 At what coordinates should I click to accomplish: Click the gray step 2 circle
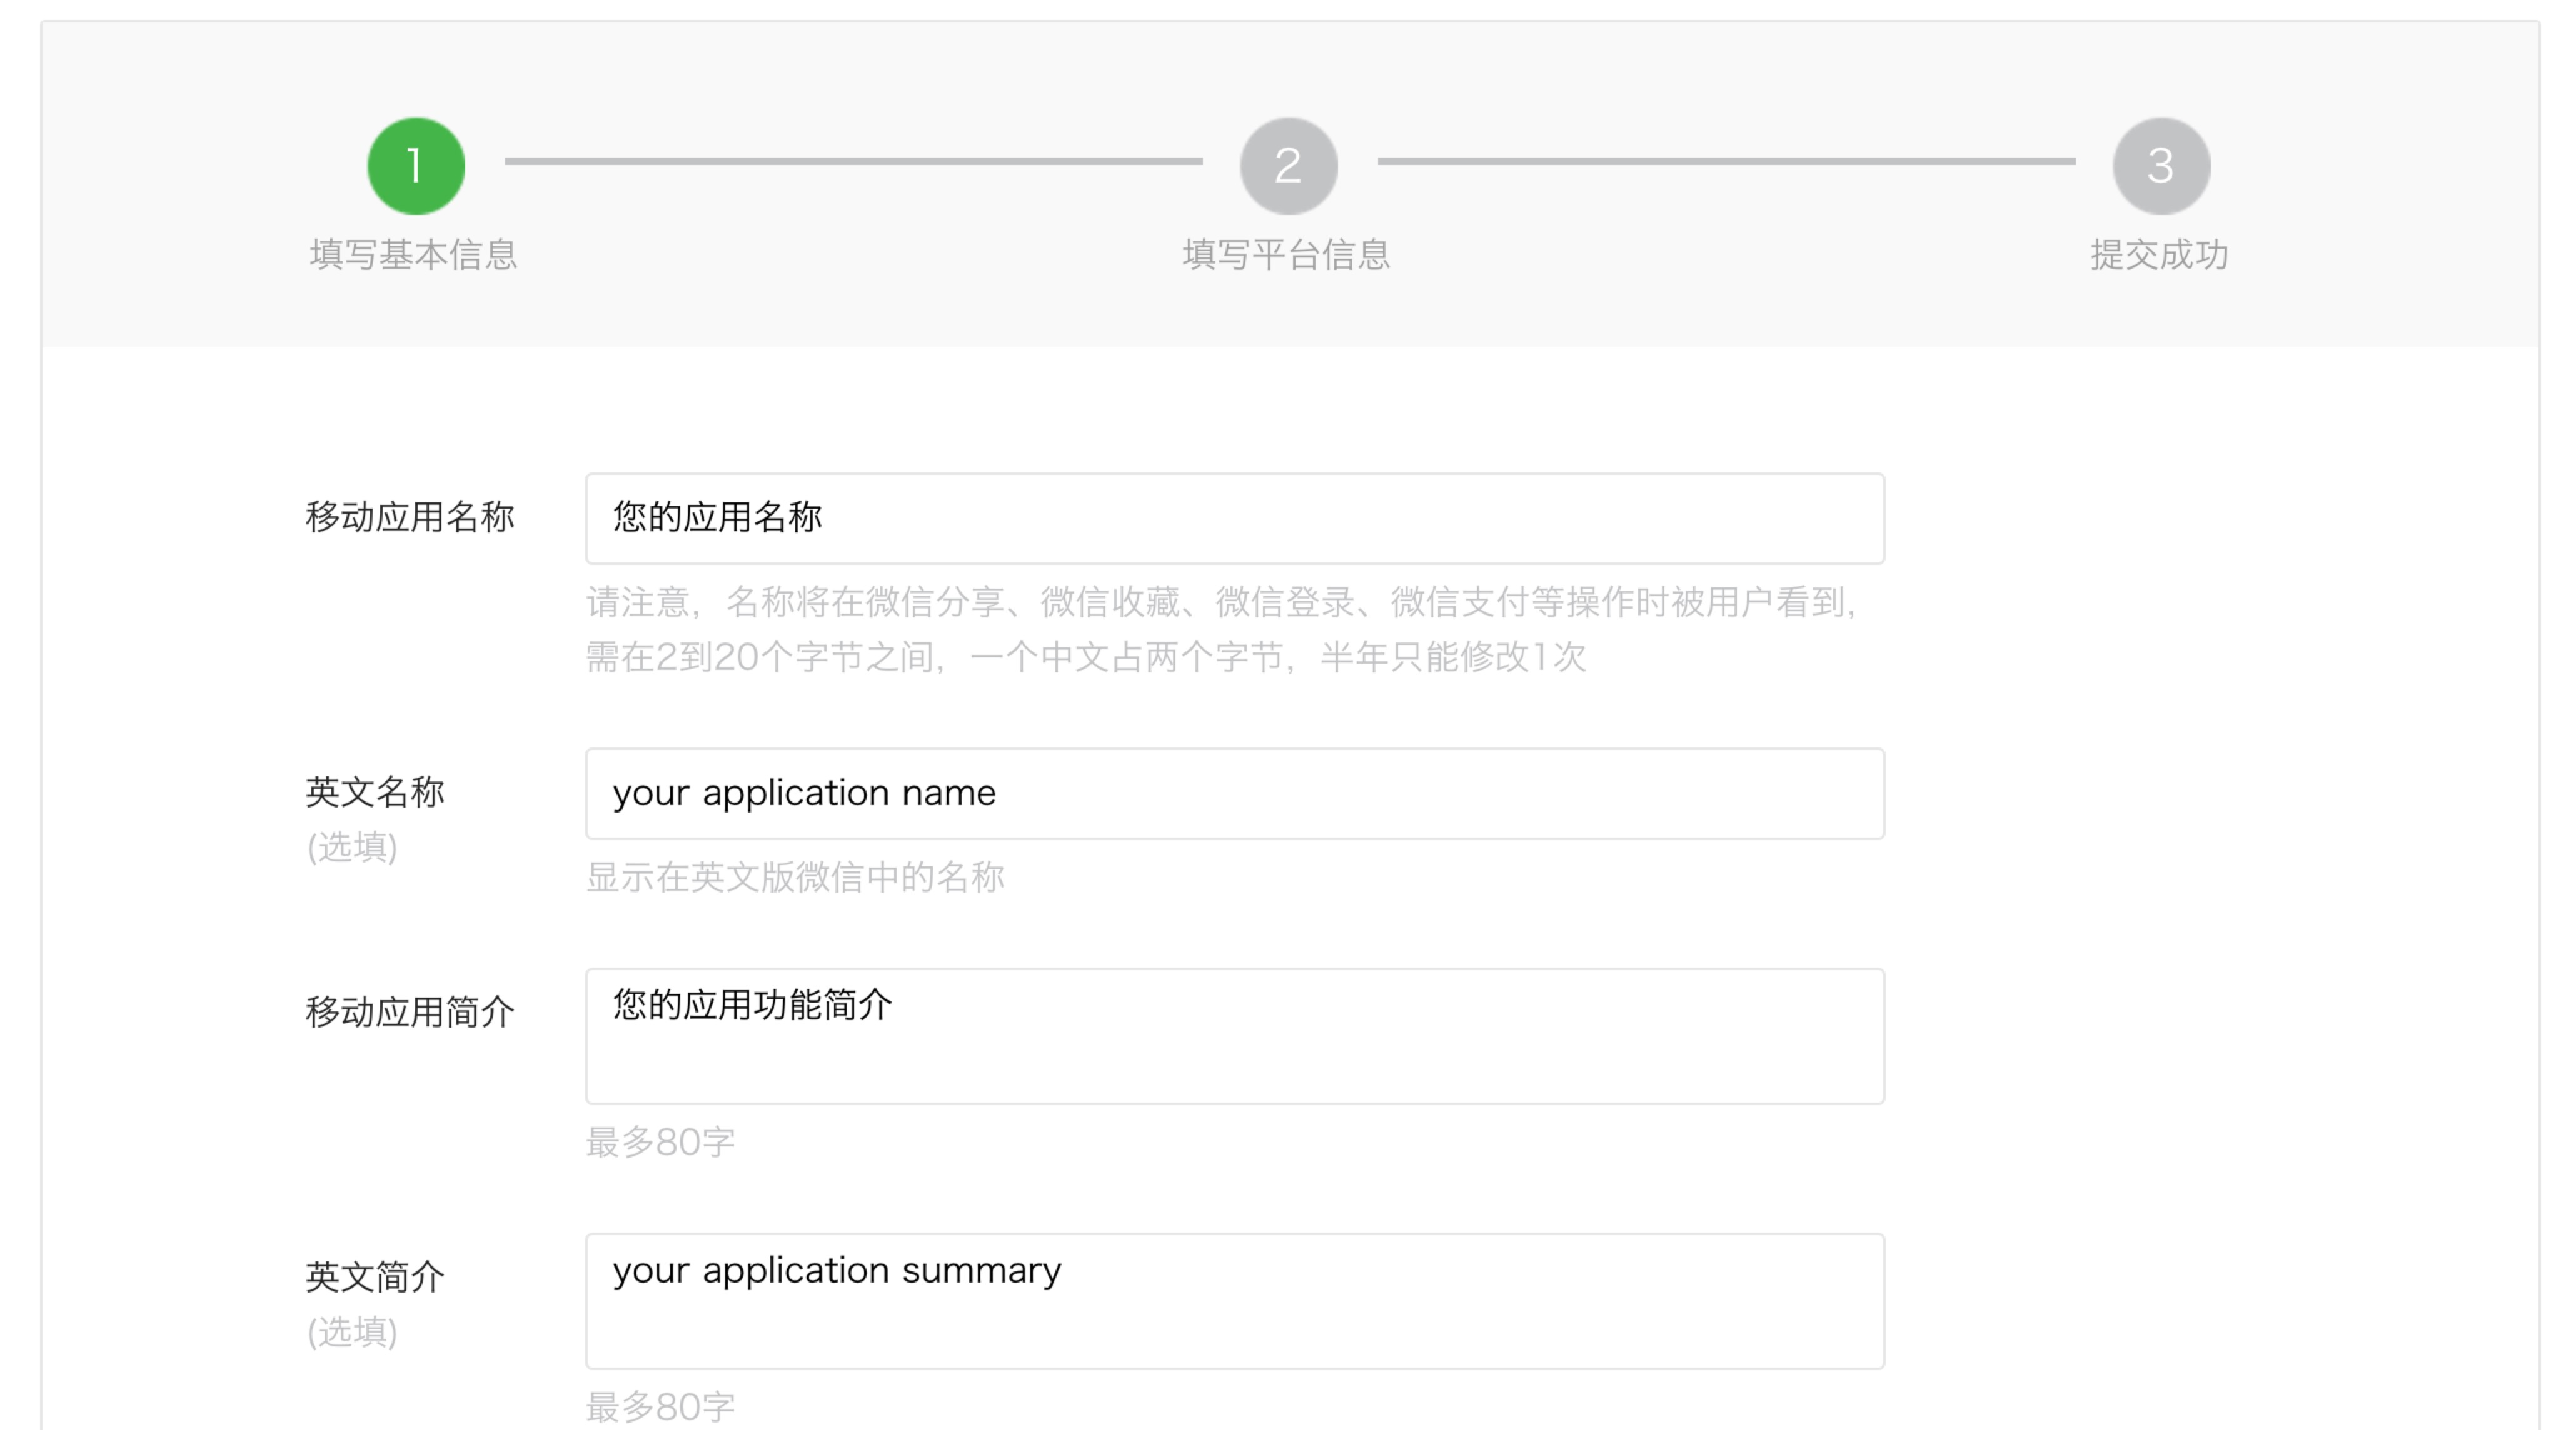tap(1288, 166)
